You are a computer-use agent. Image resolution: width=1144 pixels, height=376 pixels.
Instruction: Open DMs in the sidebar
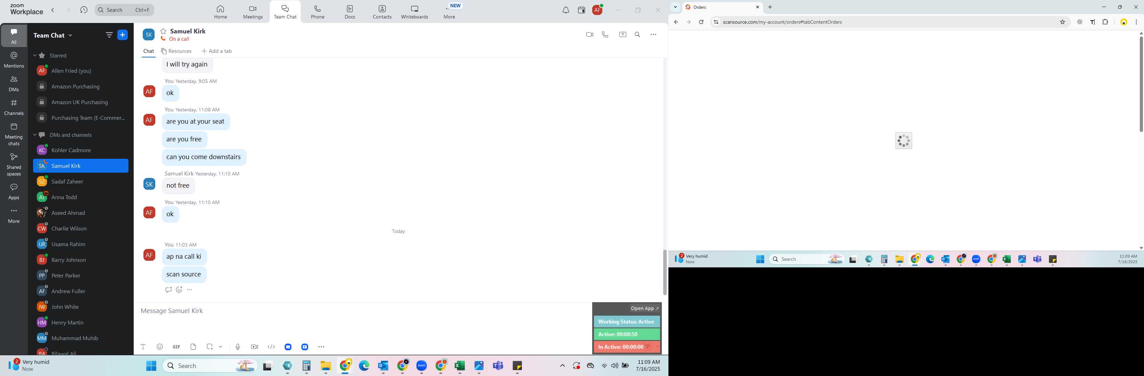[14, 84]
